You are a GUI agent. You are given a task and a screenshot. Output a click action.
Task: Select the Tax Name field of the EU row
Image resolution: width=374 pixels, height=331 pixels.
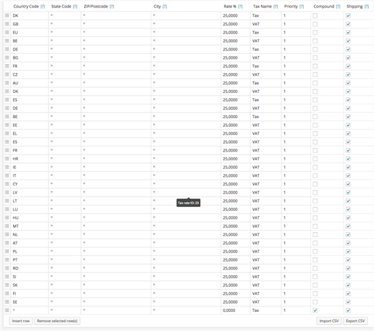click(266, 33)
